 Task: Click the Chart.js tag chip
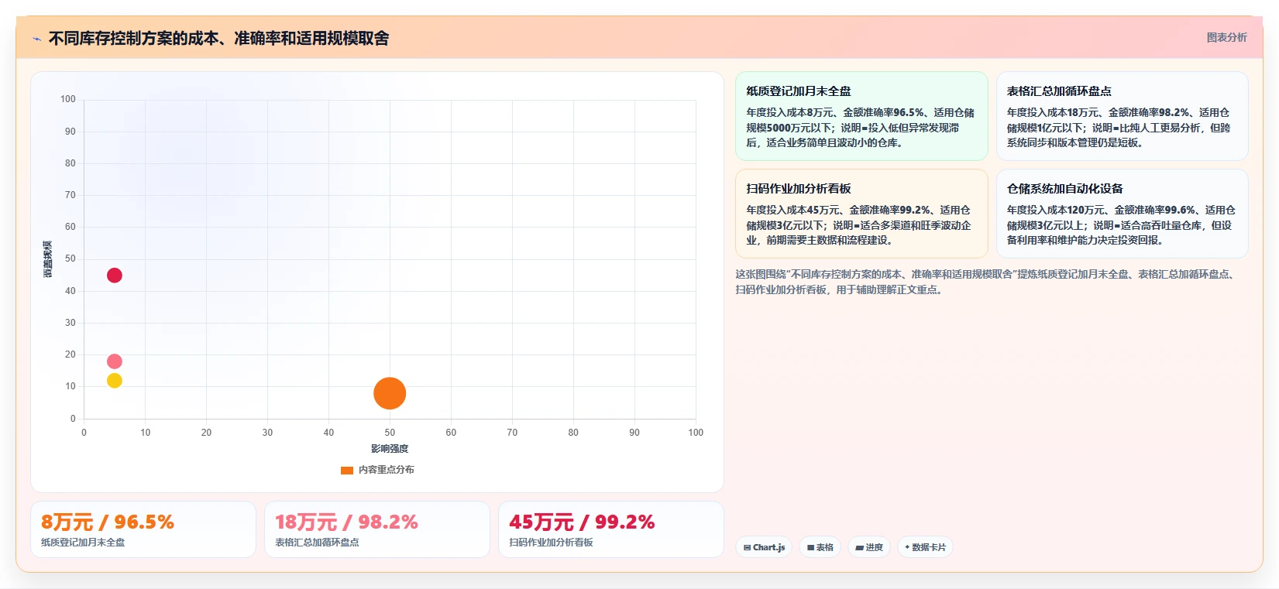coord(764,547)
